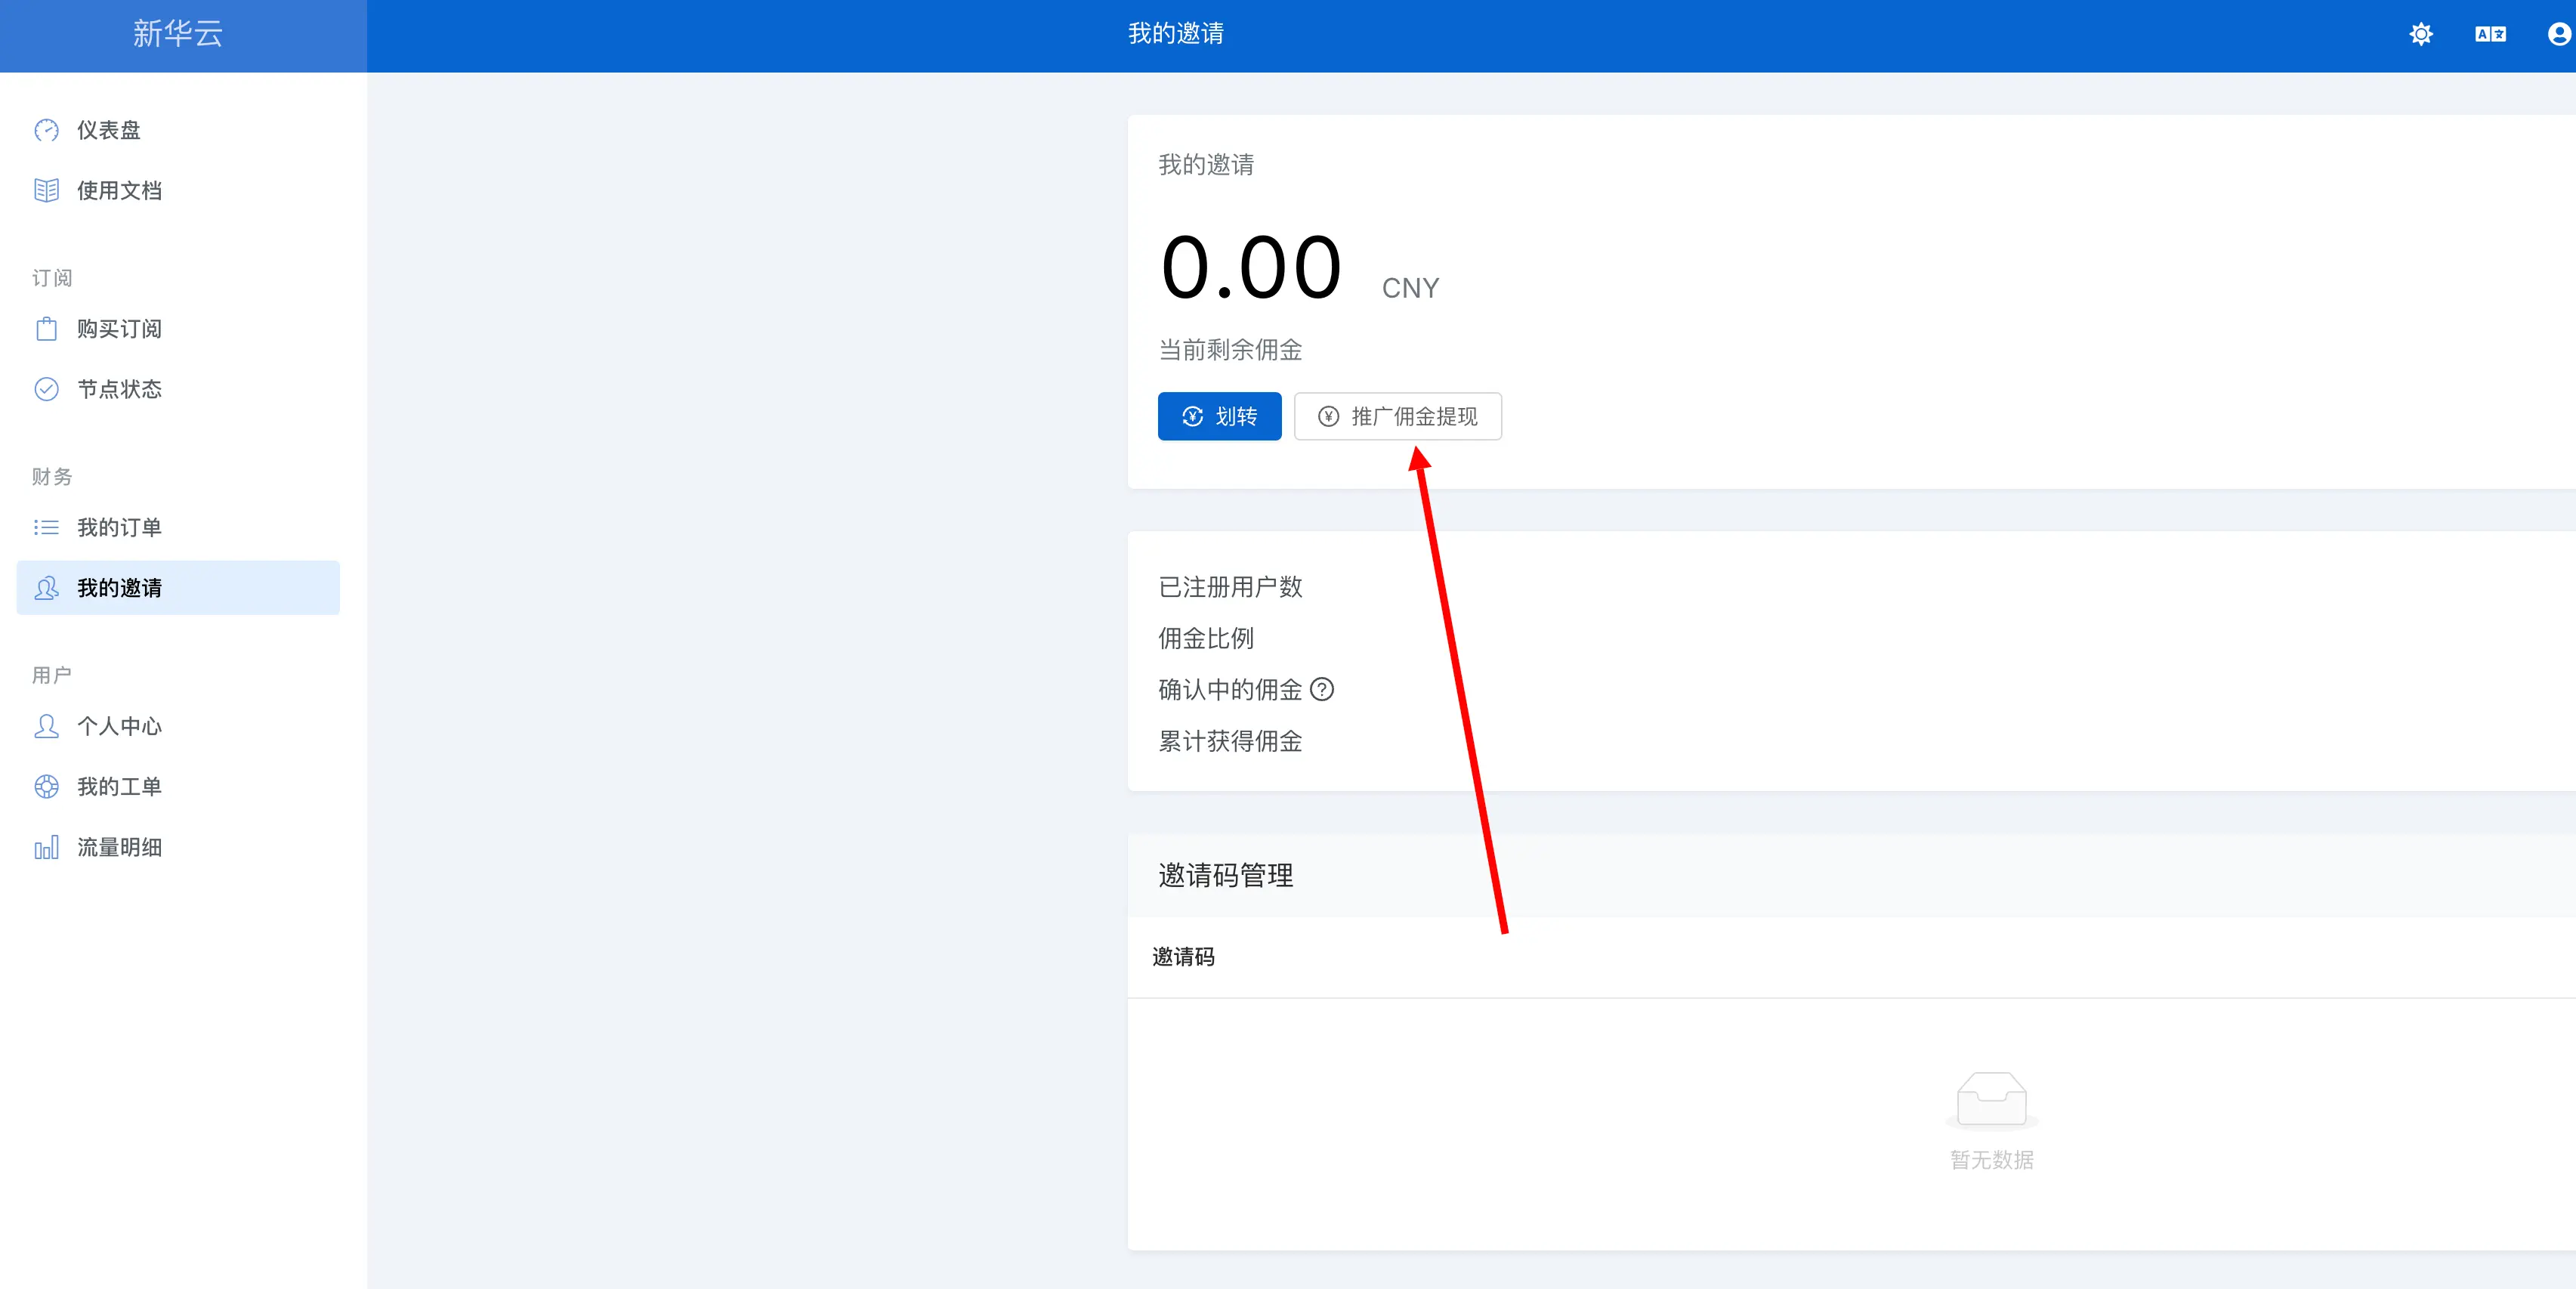
Task: Click the people icon beside 我的邀请
Action: click(46, 588)
